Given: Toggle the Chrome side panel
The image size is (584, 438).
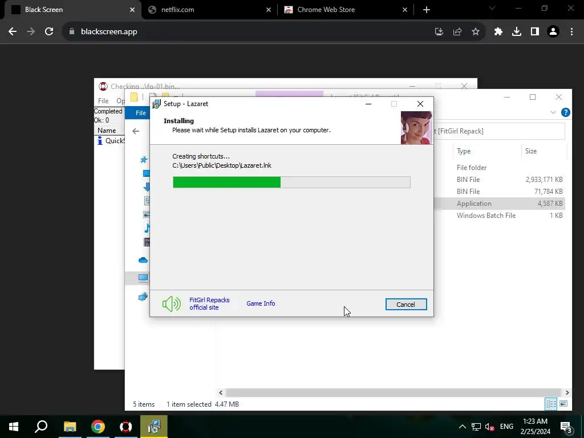Looking at the screenshot, I should [x=535, y=32].
